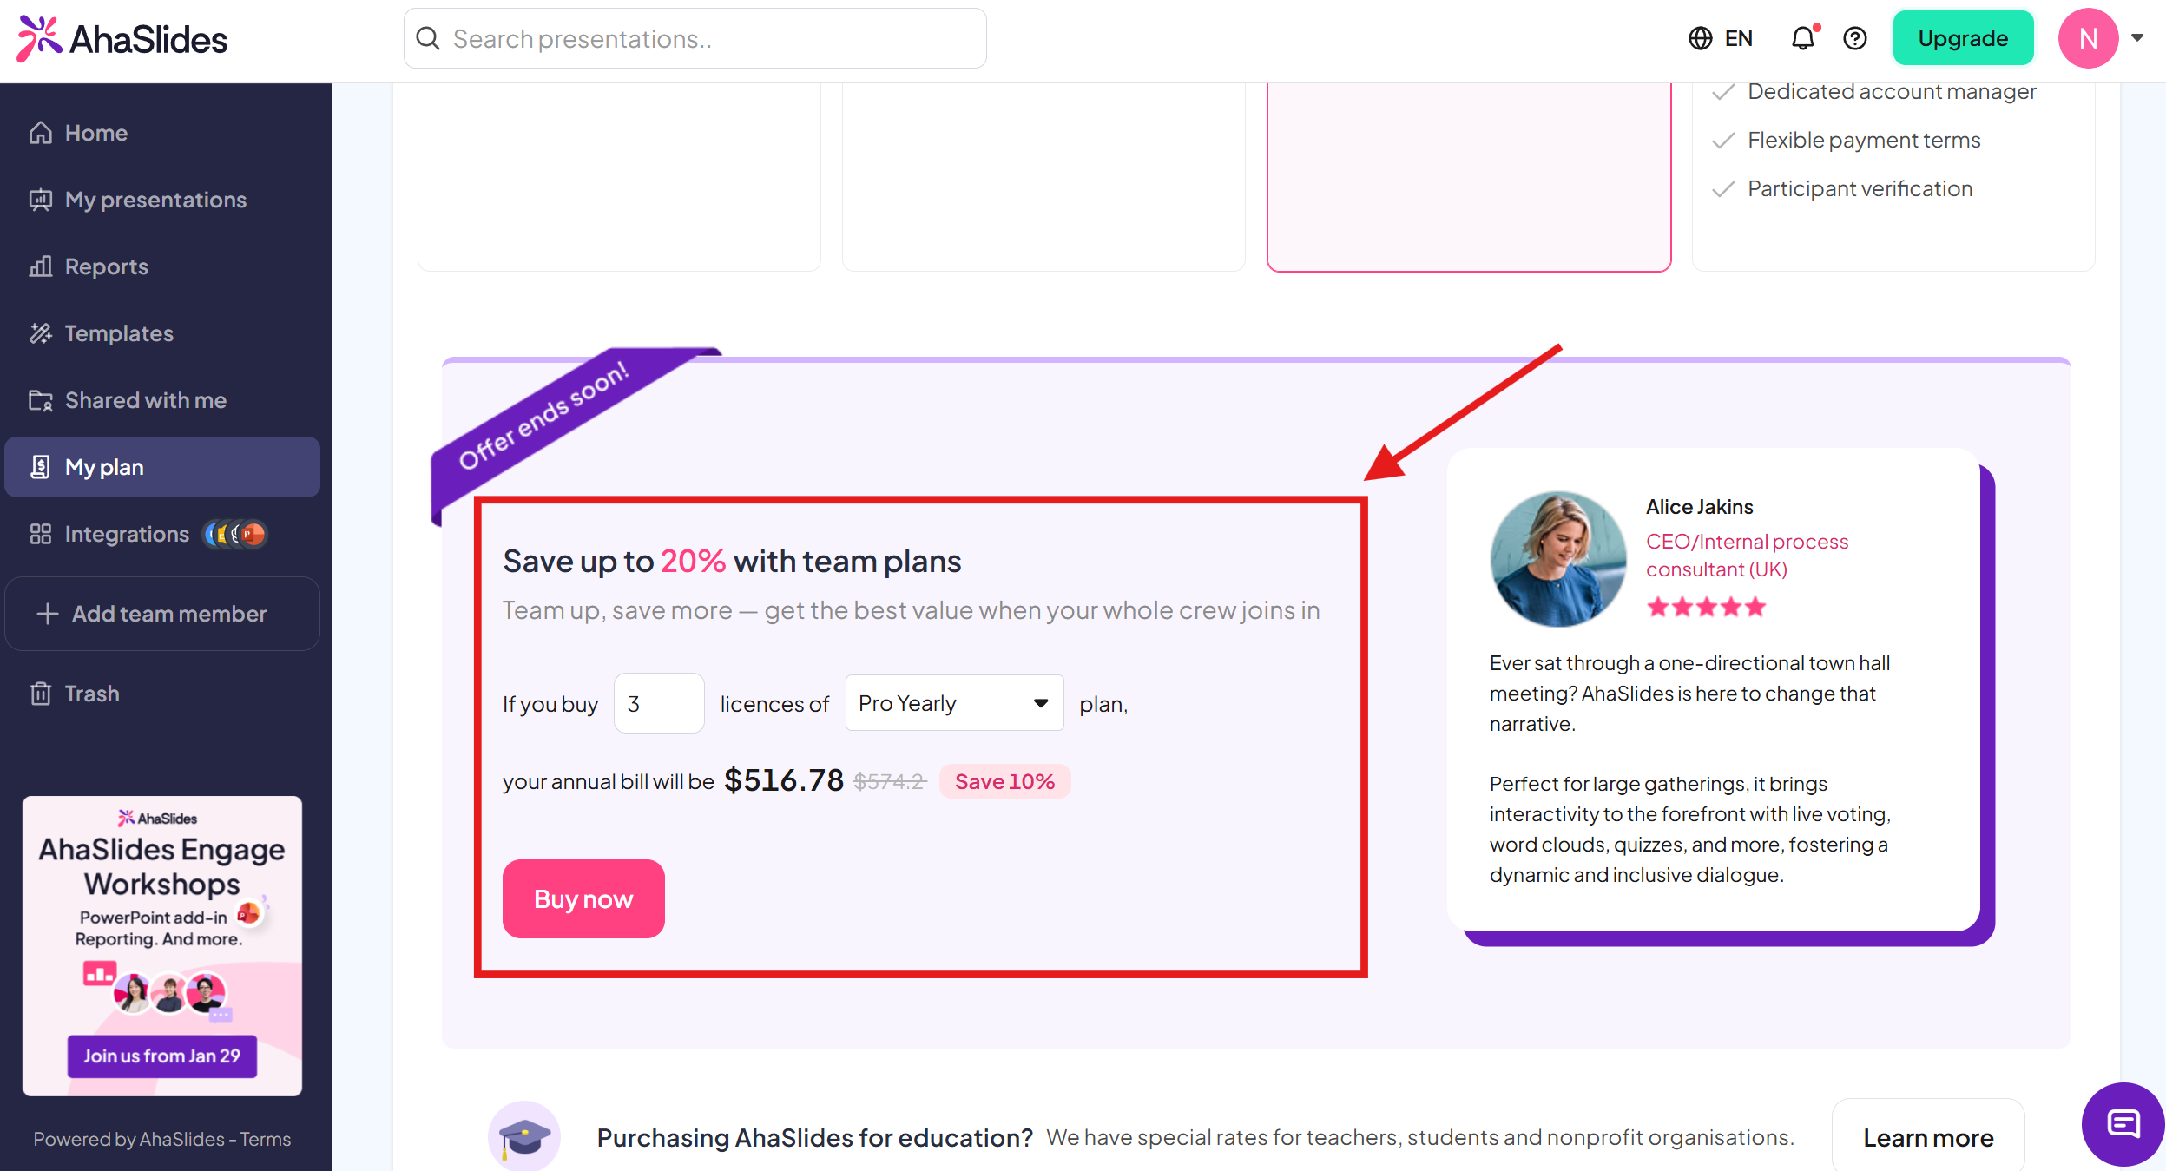Open the EN language selector
2166x1171 pixels.
[1738, 39]
